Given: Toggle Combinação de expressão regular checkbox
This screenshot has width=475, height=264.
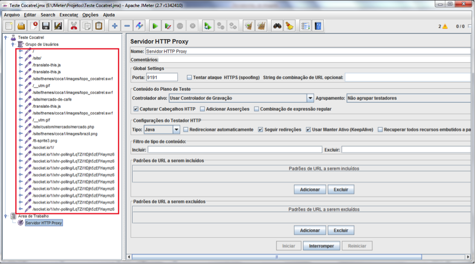Looking at the screenshot, I should [x=257, y=109].
